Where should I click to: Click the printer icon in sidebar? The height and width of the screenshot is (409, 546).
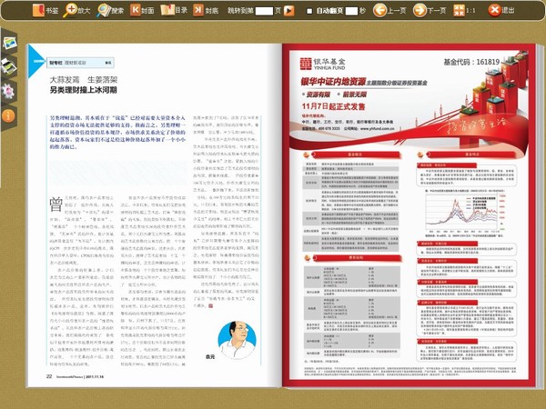click(x=8, y=66)
